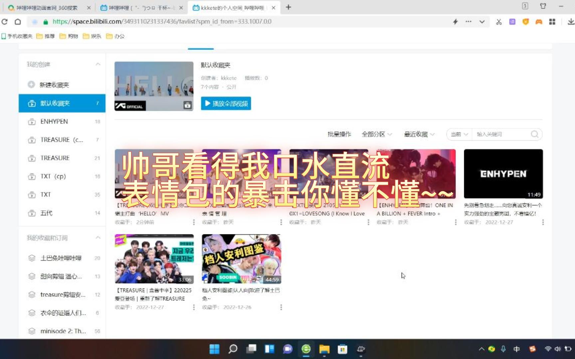This screenshot has width=575, height=359.
Task: Click the browser reload icon
Action: click(5, 22)
